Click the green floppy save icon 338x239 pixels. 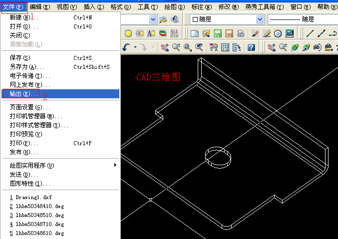point(218,33)
